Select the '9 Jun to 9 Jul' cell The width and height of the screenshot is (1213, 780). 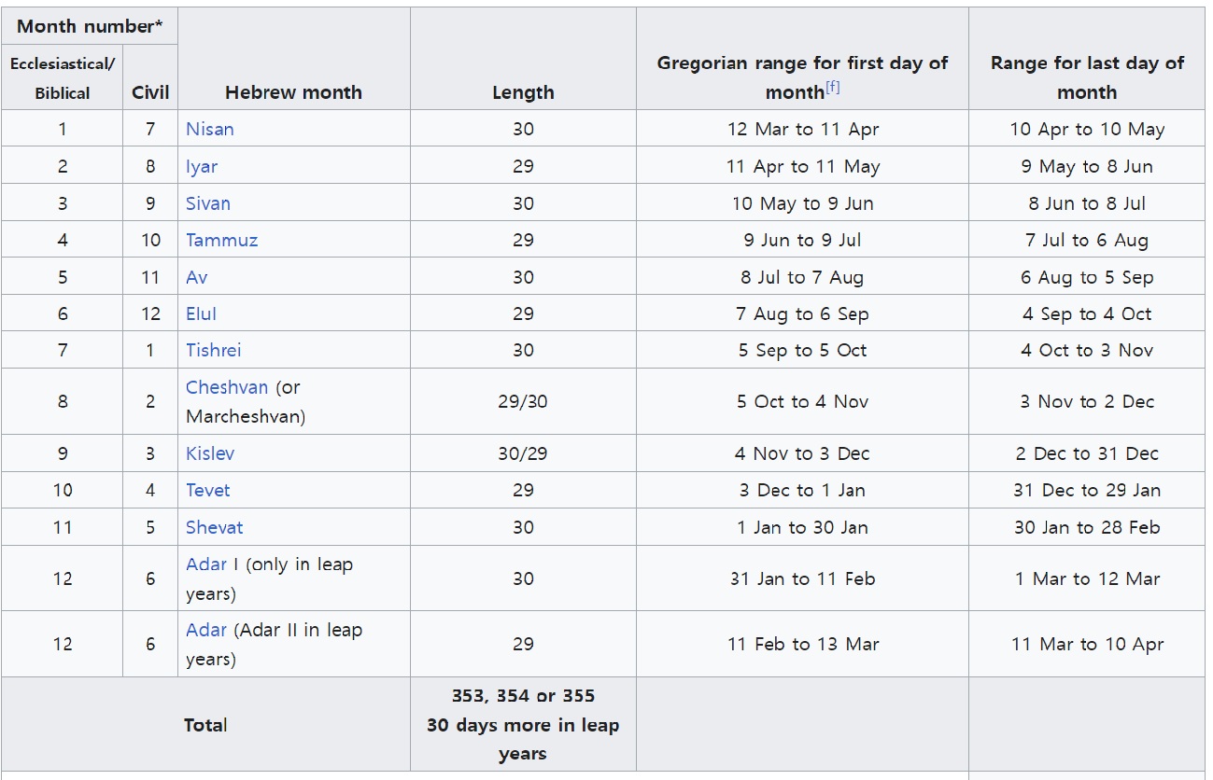803,240
